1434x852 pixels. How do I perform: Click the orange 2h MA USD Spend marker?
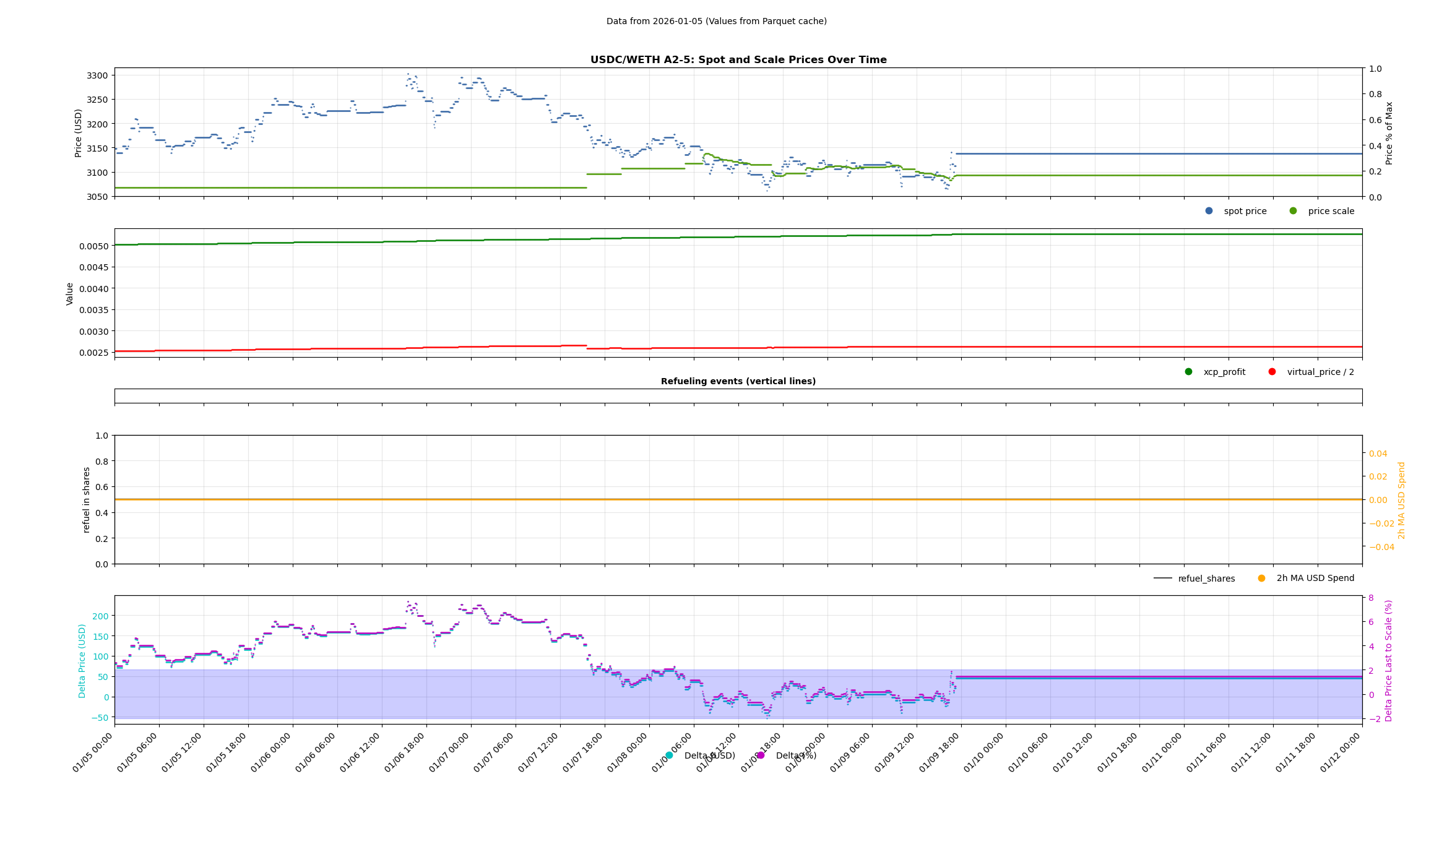pos(1261,579)
